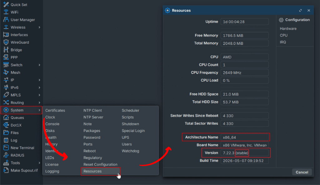Close the Resources window

(309, 10)
